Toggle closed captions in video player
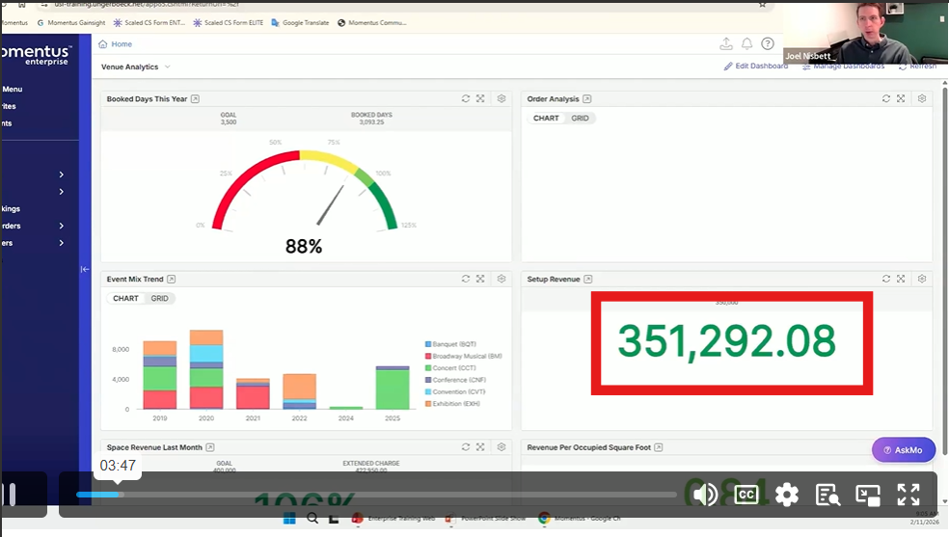 (x=746, y=495)
